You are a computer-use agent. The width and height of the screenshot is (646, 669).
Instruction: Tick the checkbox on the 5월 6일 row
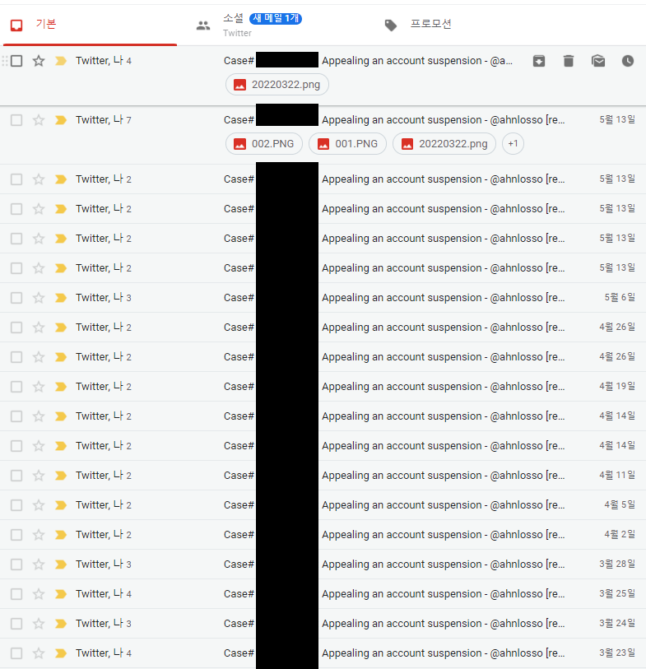[16, 298]
